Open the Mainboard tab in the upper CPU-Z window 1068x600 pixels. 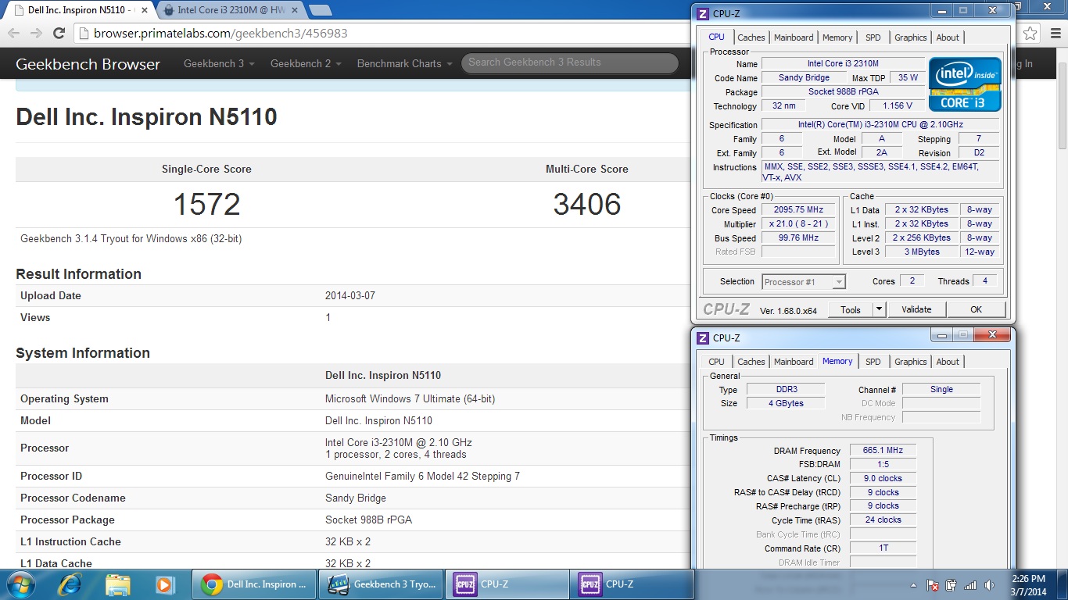click(794, 37)
